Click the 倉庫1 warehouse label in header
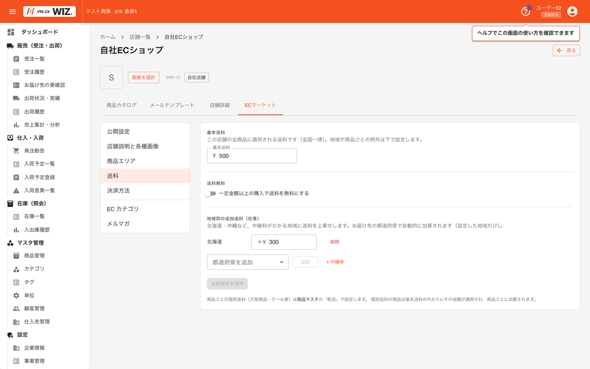The height and width of the screenshot is (369, 590). tap(131, 11)
